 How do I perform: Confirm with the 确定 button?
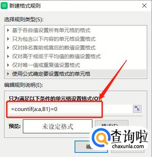(91, 147)
